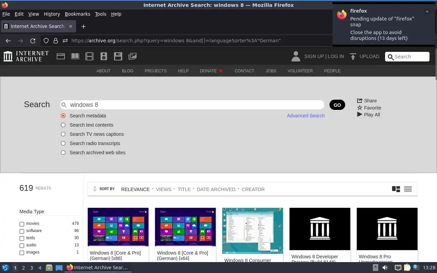Open the BLOG nav link
The width and height of the screenshot is (437, 273).
127,71
